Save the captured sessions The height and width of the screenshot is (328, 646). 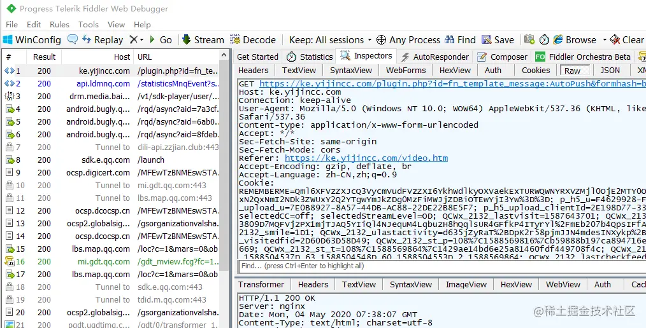point(498,40)
